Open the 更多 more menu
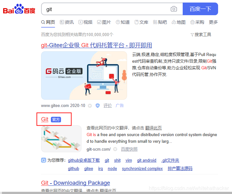This screenshot has width=232, height=194. 213,22
